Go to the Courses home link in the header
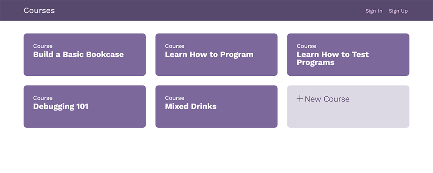 coord(39,11)
